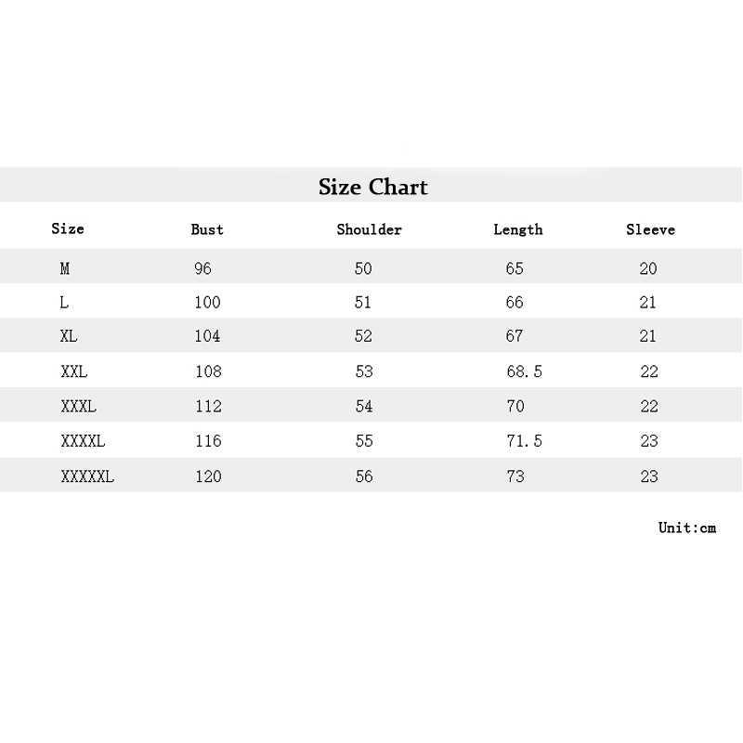The height and width of the screenshot is (743, 743).
Task: Select the XXXL size row label
Action: coord(78,406)
